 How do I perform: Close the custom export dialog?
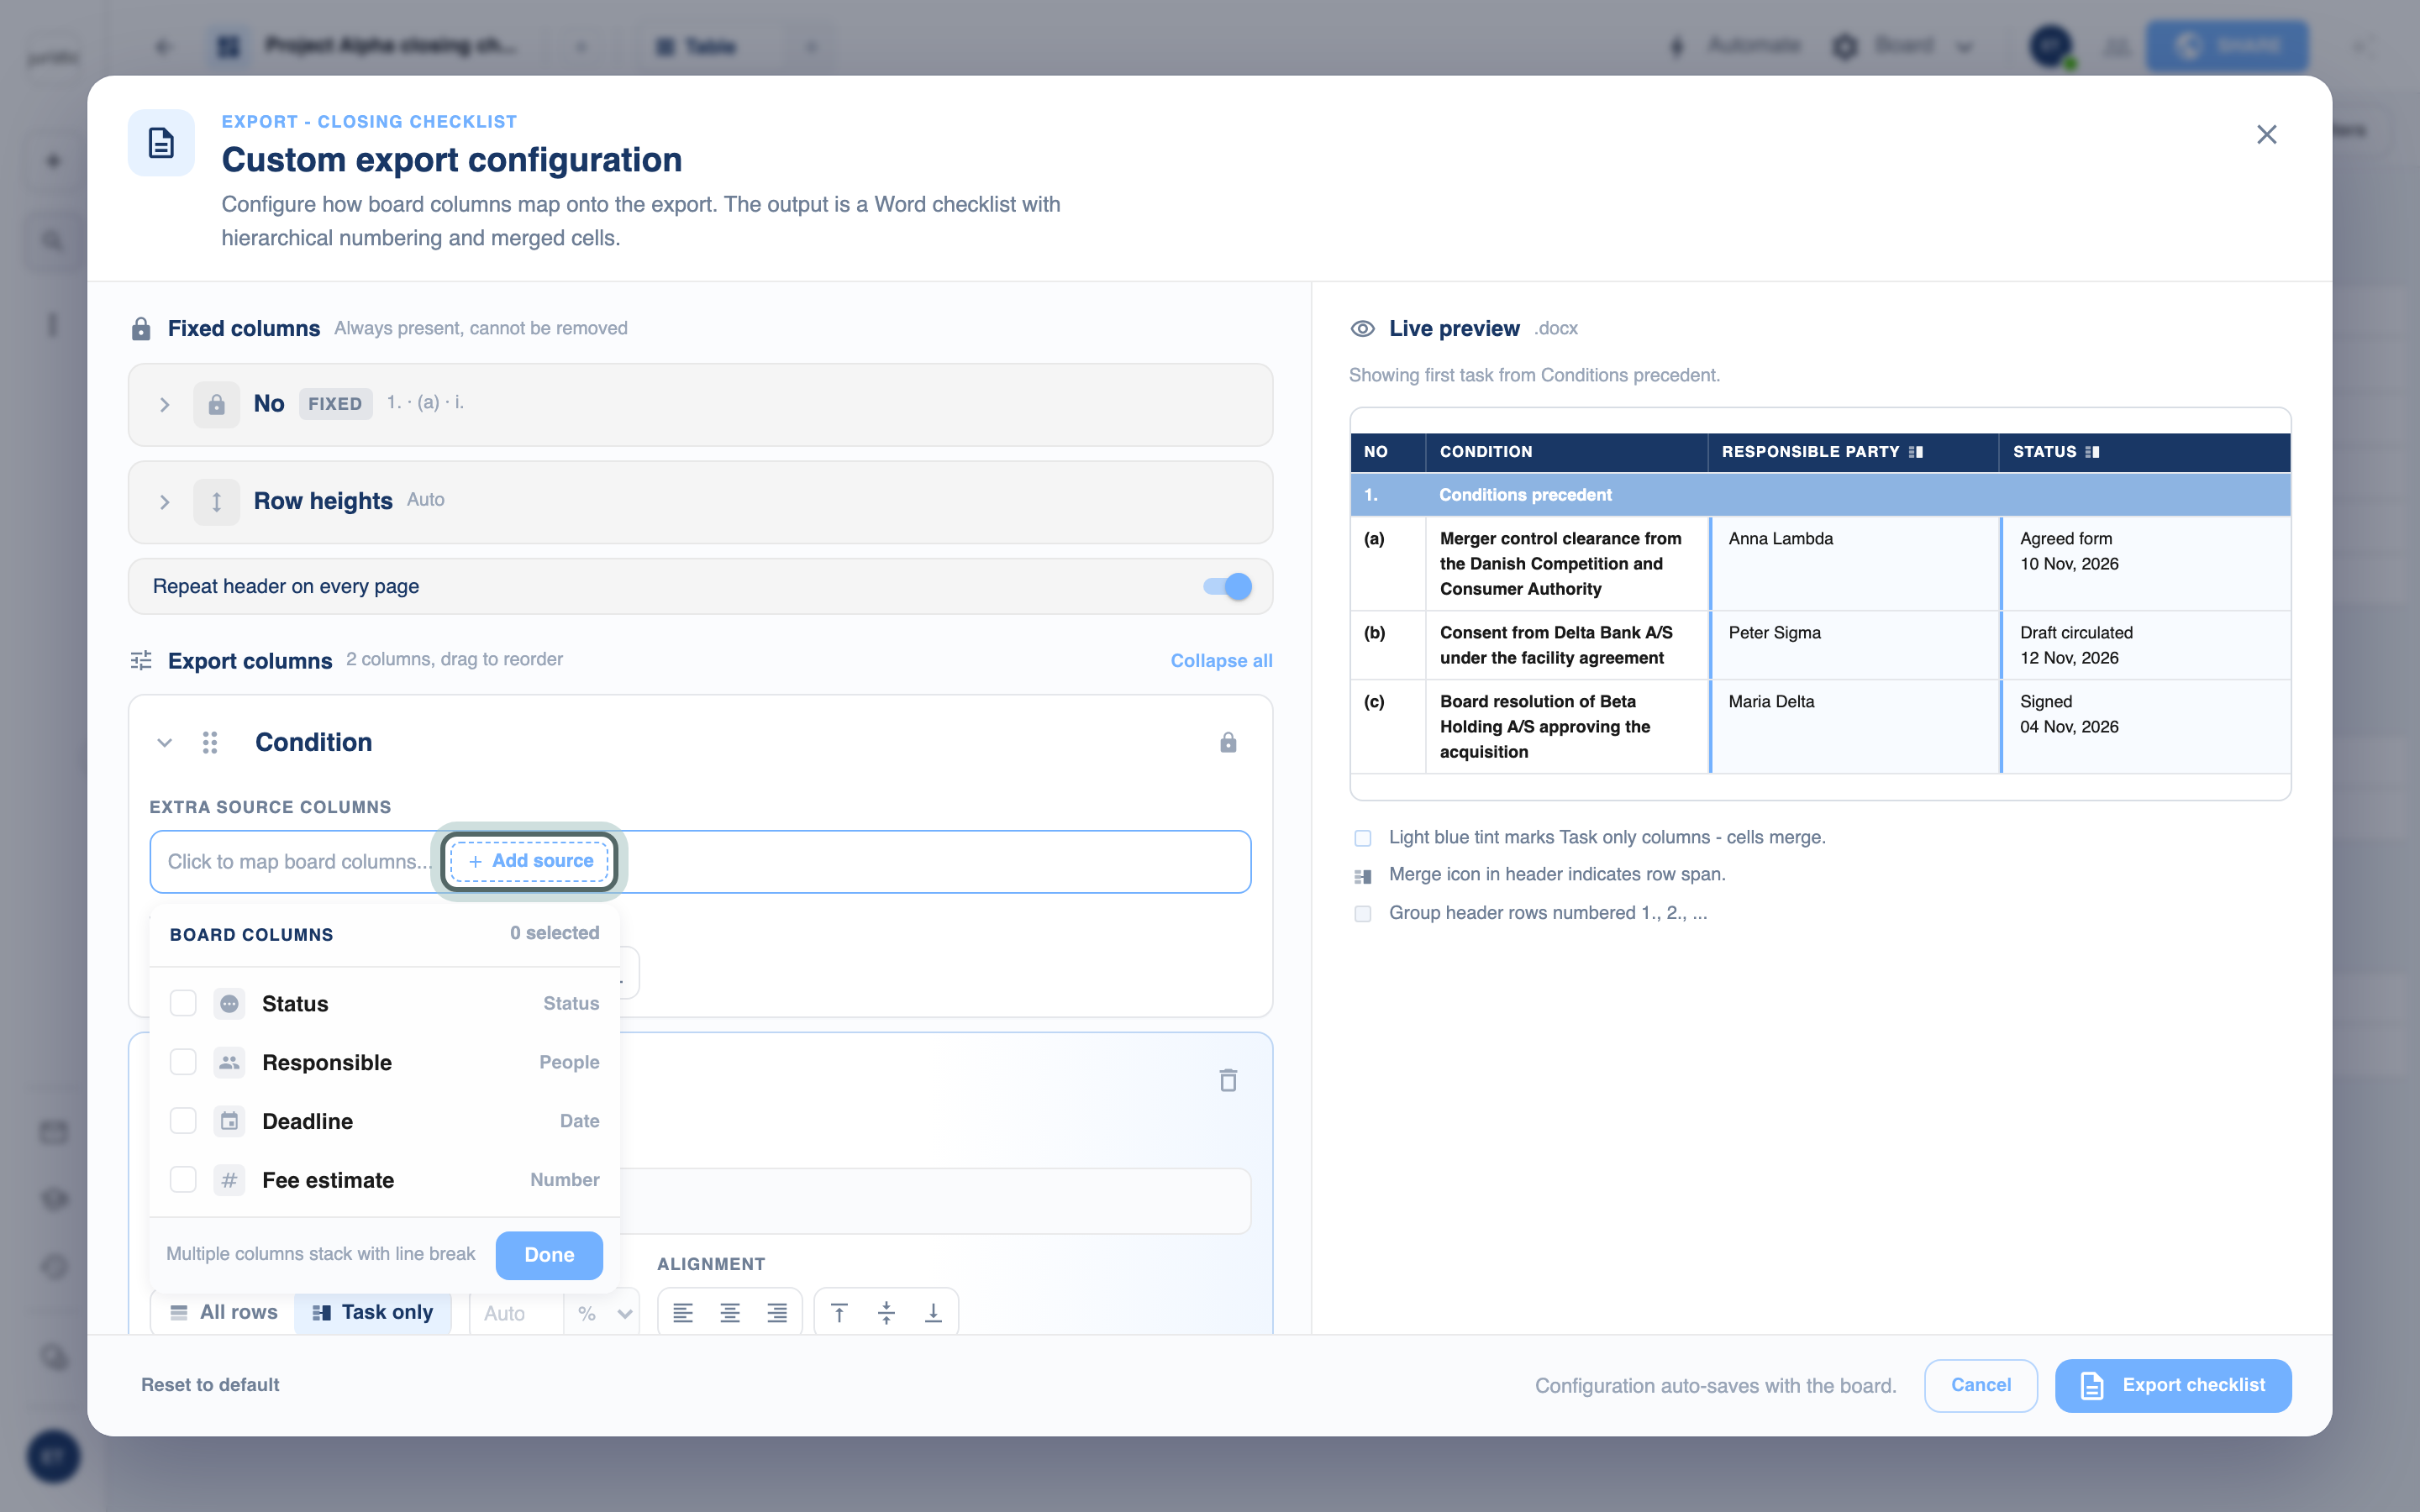2266,135
